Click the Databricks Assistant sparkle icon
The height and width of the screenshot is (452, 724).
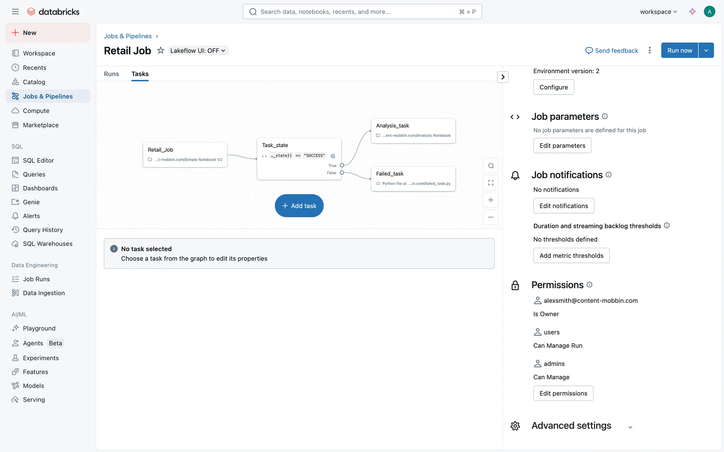(x=692, y=12)
